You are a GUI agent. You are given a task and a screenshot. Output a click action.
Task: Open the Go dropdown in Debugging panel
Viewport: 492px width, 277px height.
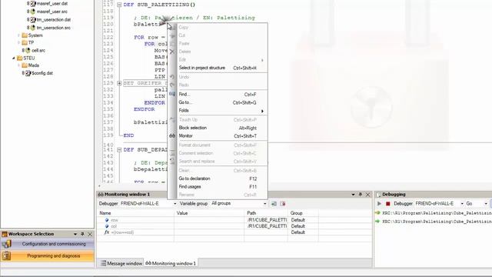pyautogui.click(x=486, y=204)
